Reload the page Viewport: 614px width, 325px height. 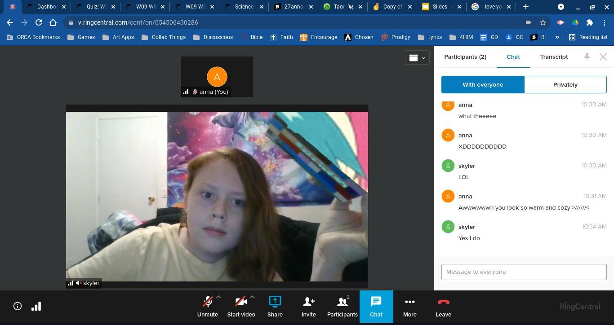[x=39, y=22]
